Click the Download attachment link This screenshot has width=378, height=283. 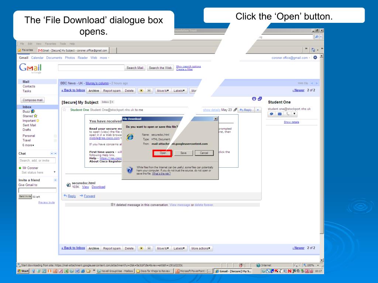(x=98, y=187)
